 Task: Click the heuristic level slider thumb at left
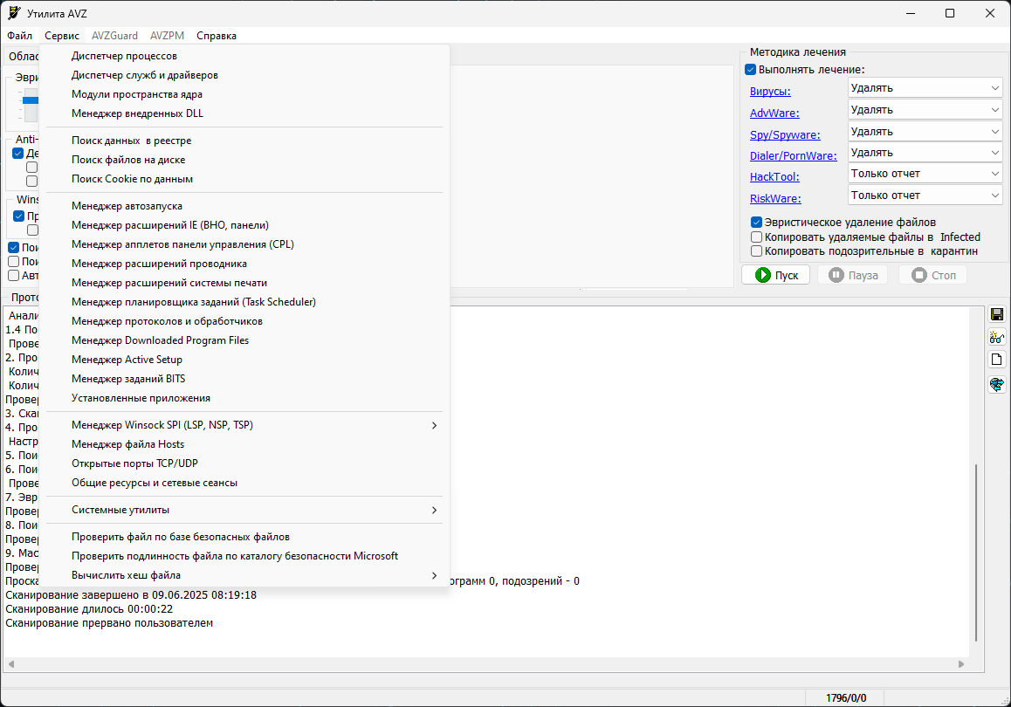(x=31, y=100)
